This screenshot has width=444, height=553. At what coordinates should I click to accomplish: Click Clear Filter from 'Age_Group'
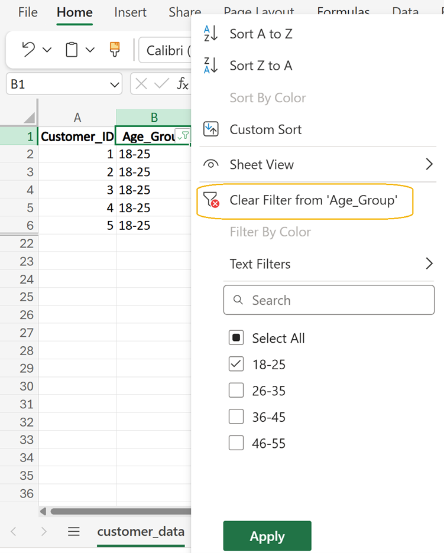tap(313, 200)
